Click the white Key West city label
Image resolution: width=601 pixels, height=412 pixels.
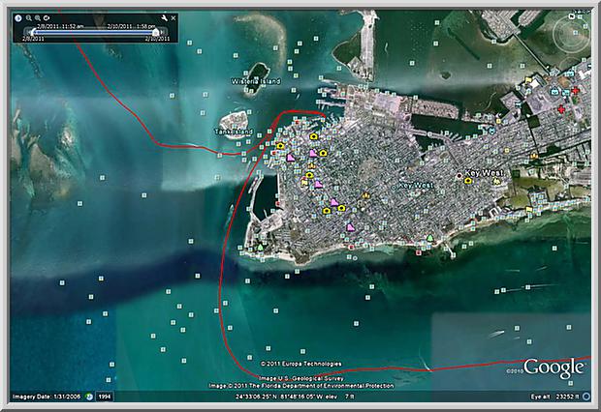pos(485,173)
